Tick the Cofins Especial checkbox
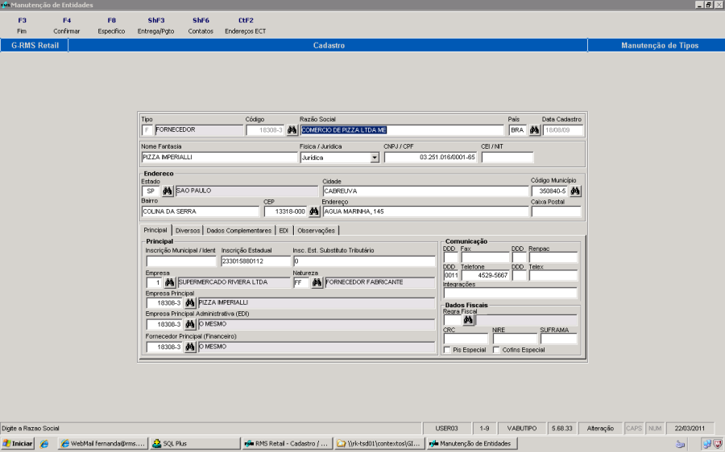Viewport: 725px width, 452px height. tap(495, 350)
